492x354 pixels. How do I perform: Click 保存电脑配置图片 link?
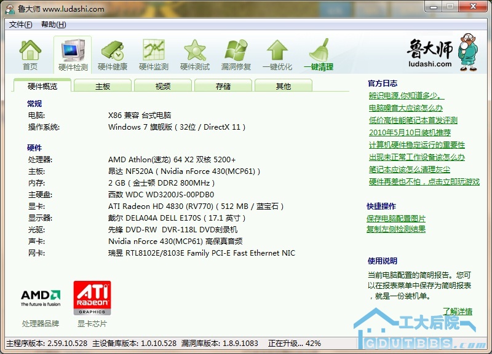click(x=396, y=219)
